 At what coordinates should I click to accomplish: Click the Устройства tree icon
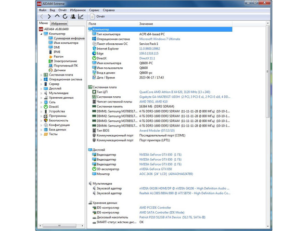point(46,111)
